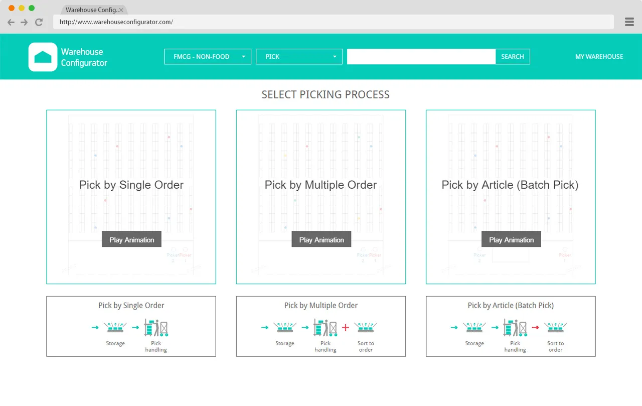Open the browser hamburger menu
642x406 pixels.
(x=629, y=22)
